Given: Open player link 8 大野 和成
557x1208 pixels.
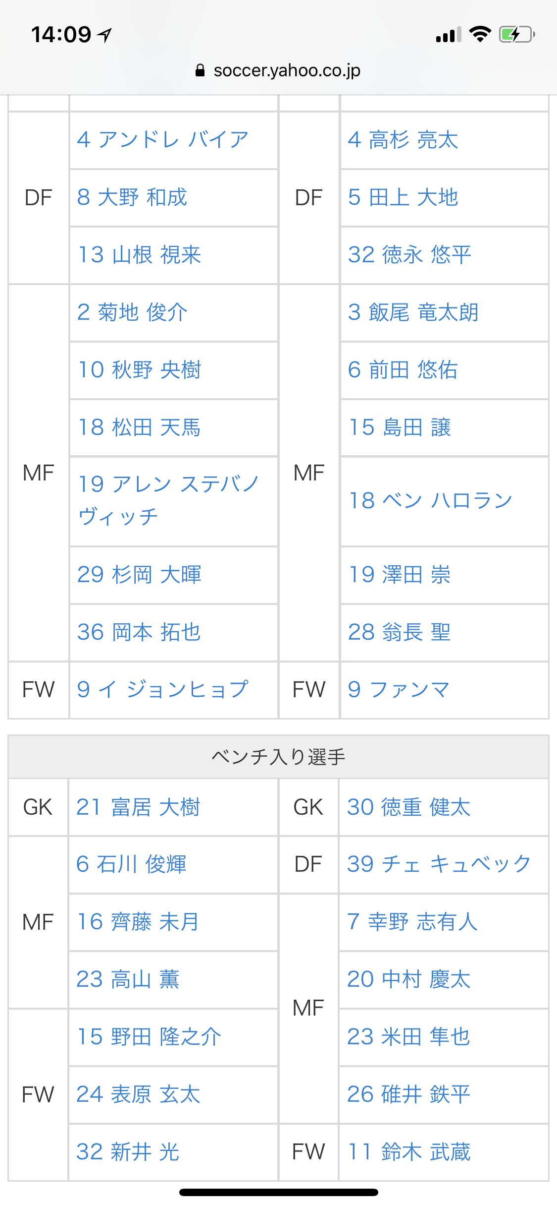Looking at the screenshot, I should (132, 197).
